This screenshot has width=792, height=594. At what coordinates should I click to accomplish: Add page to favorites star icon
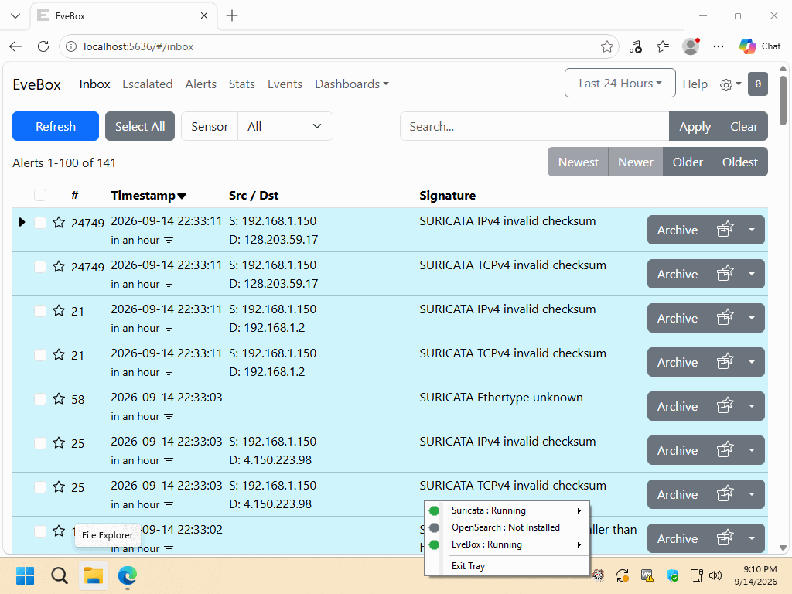[607, 47]
